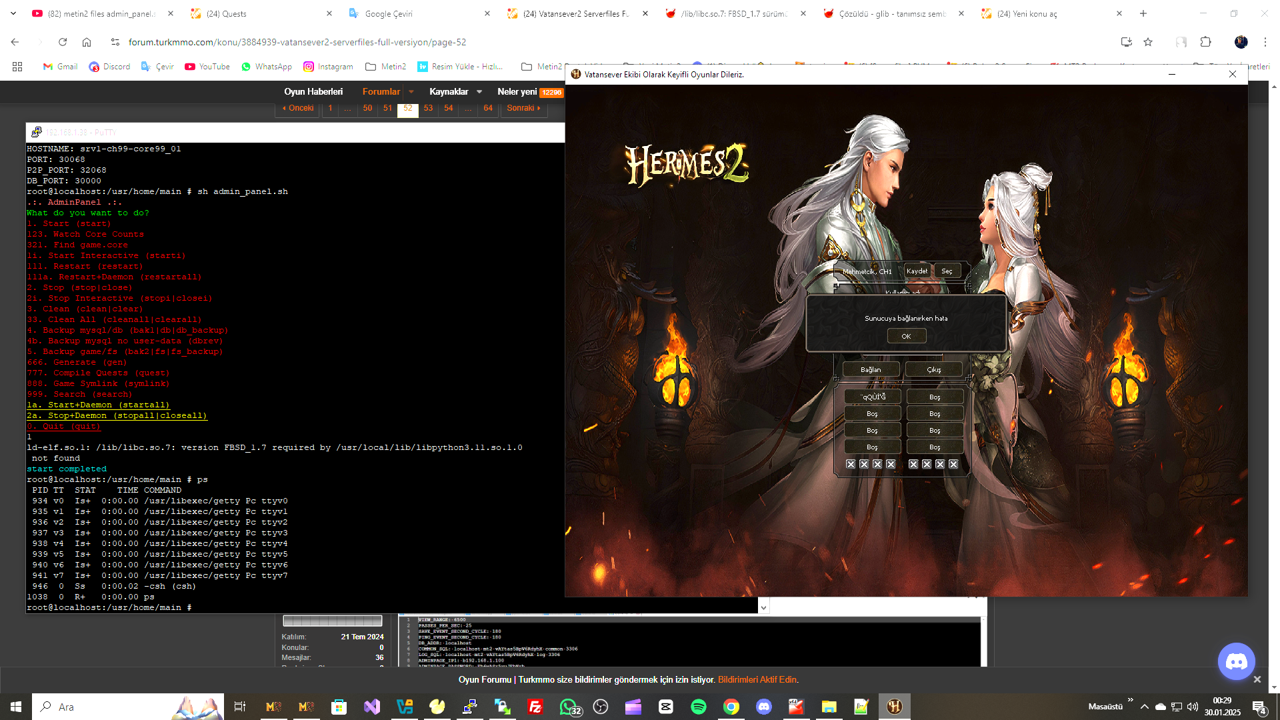The image size is (1280, 720).
Task: Click the Bağlan button in game login
Action: pyautogui.click(x=871, y=369)
